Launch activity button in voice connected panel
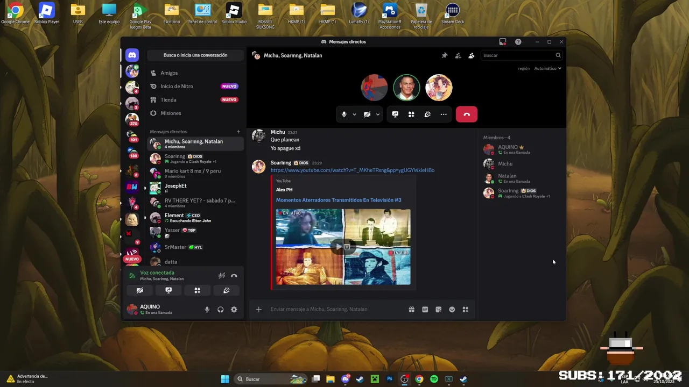This screenshot has width=689, height=387. pos(198,290)
